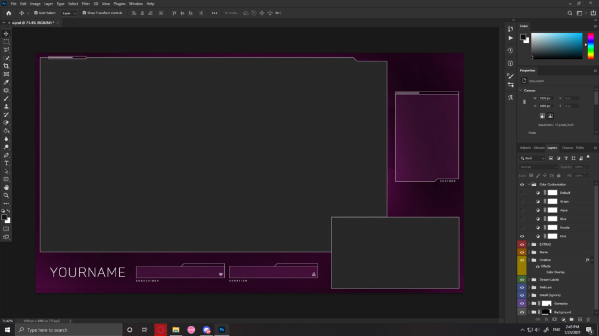The width and height of the screenshot is (599, 336).
Task: Select the Eyedropper tool
Action: click(7, 82)
